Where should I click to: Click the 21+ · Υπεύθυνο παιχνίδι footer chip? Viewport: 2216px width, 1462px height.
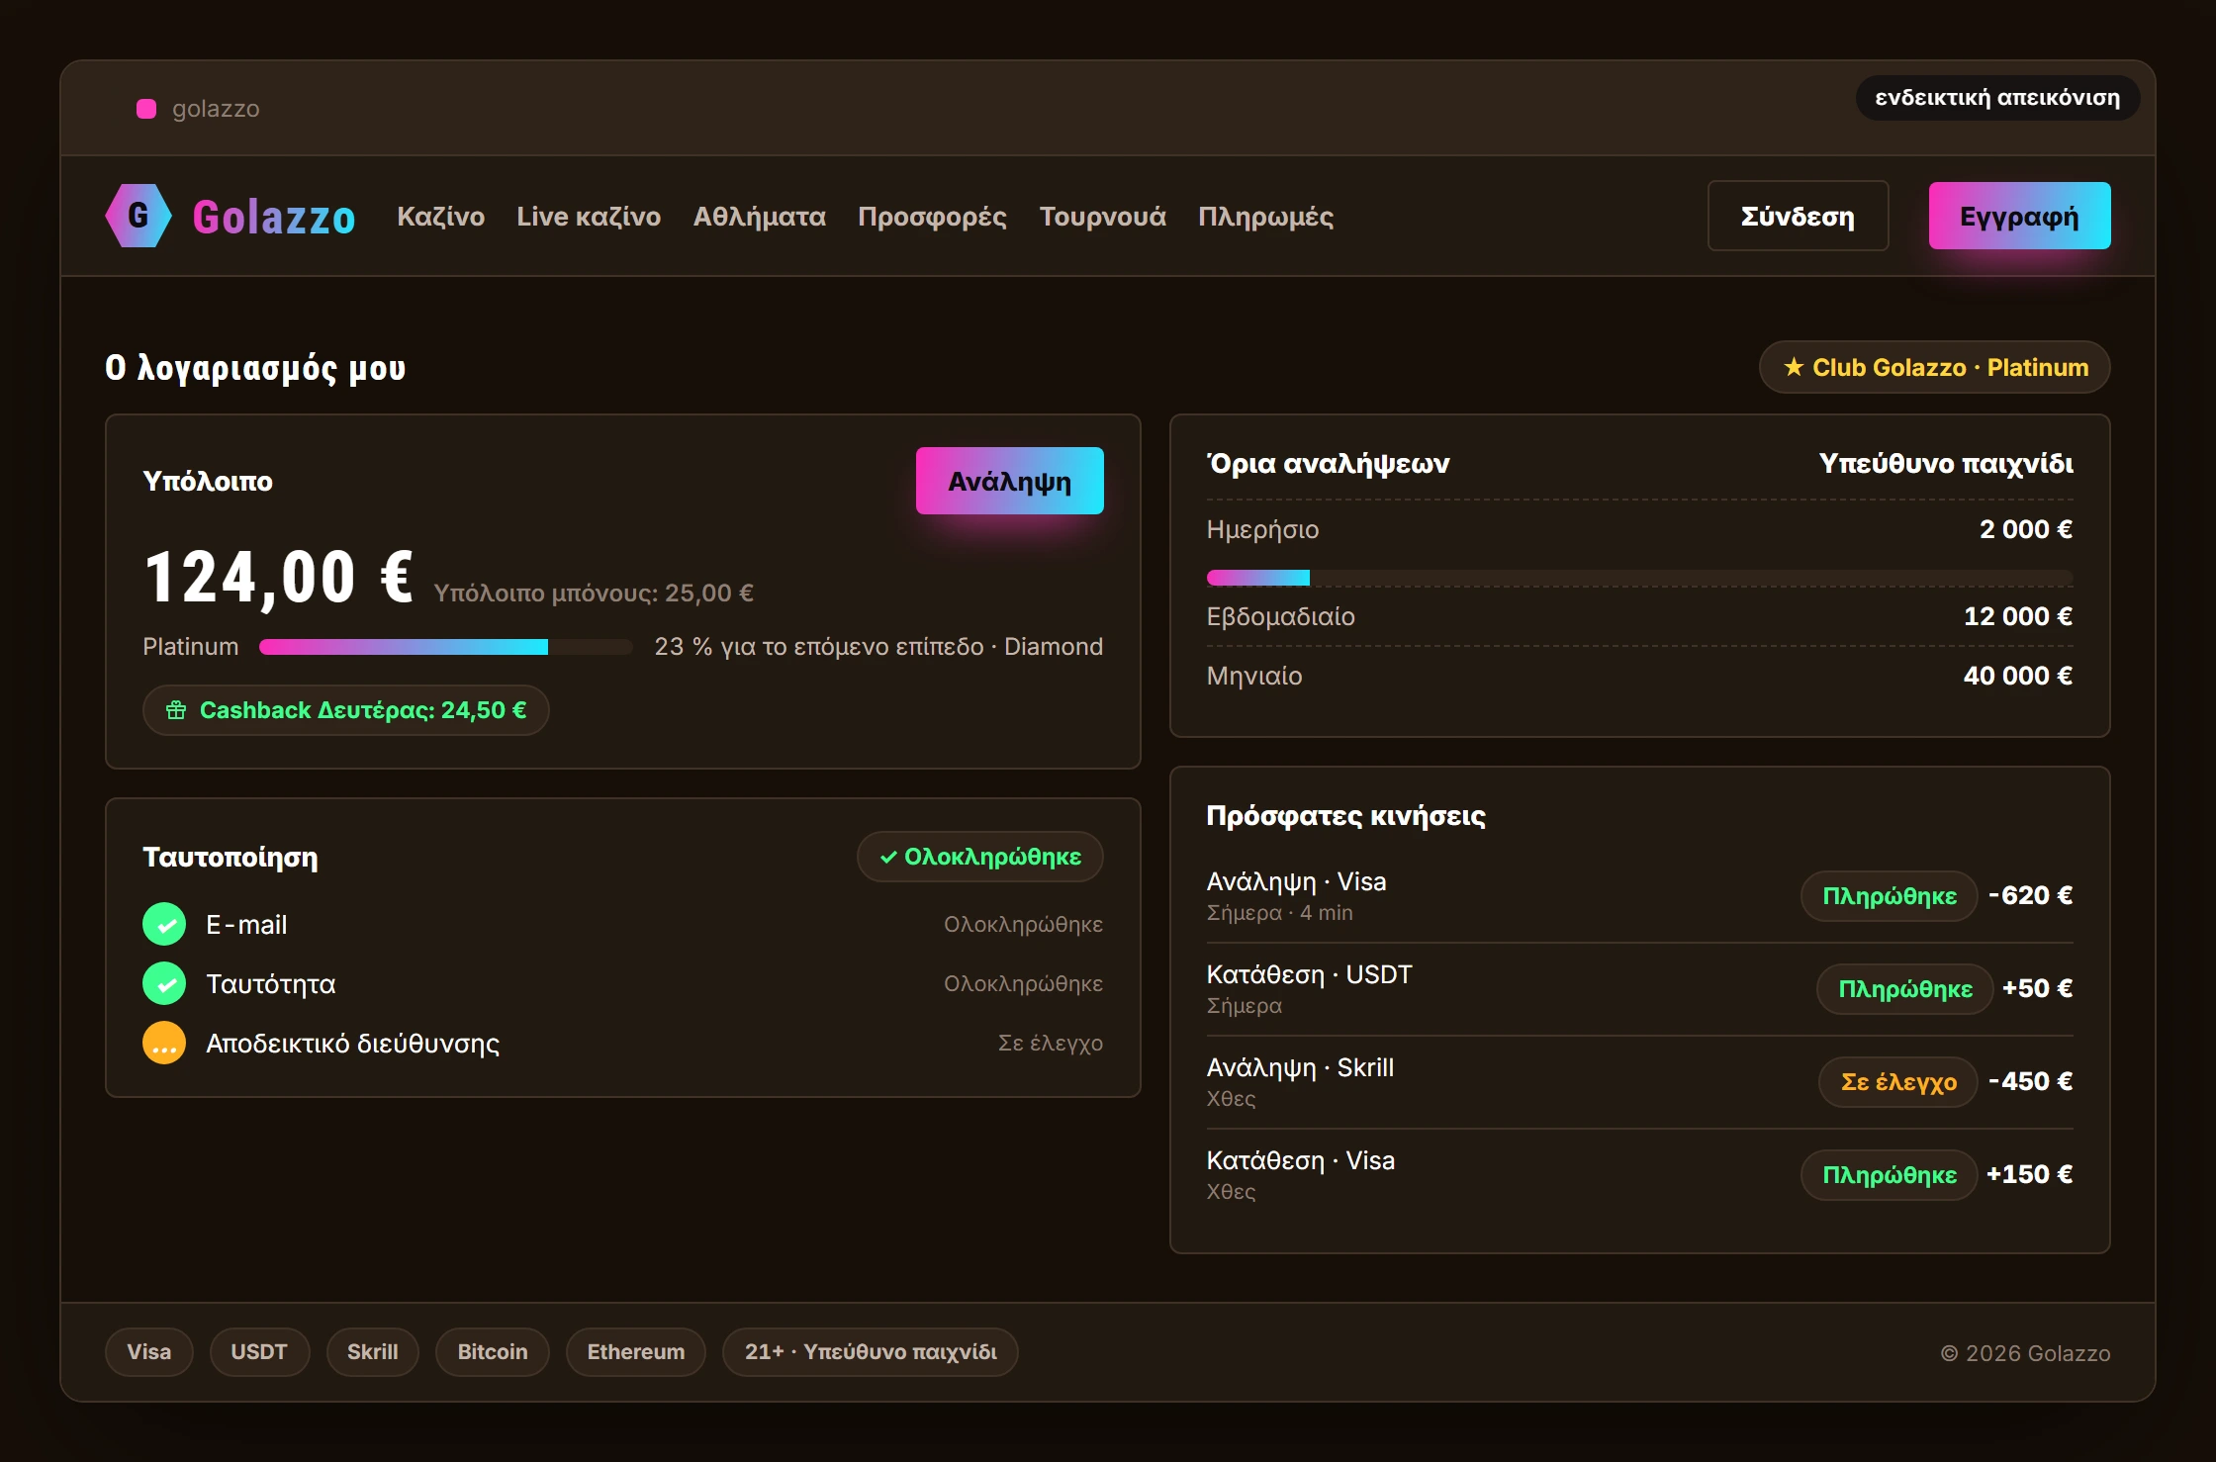871,1352
